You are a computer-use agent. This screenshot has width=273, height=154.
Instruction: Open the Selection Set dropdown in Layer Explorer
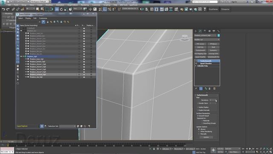point(67,126)
